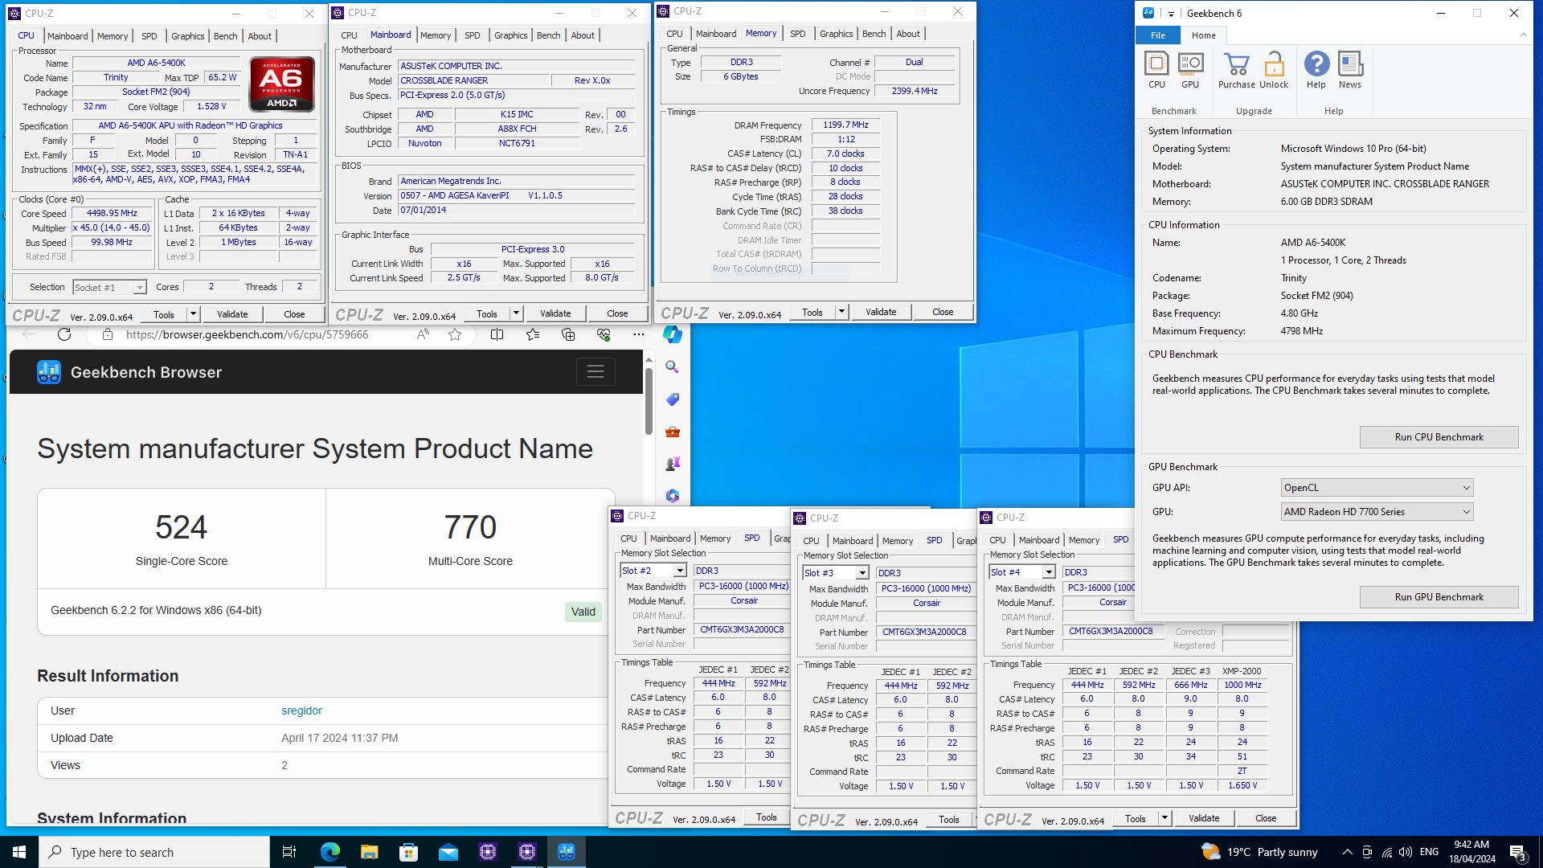Open the File tab in Geekbench 6
The image size is (1543, 868).
click(1158, 35)
